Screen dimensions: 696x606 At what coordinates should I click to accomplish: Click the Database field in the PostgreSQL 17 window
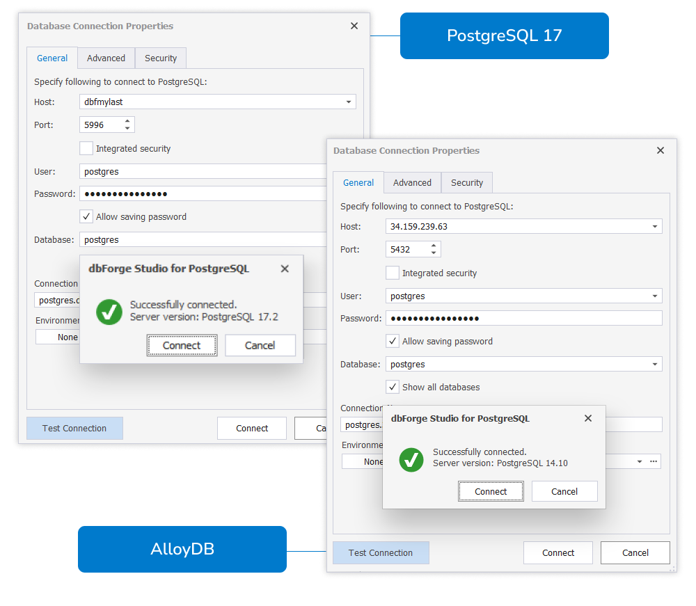[203, 240]
